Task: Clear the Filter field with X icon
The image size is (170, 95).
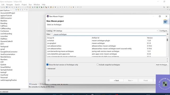Action: pyautogui.click(x=168, y=34)
